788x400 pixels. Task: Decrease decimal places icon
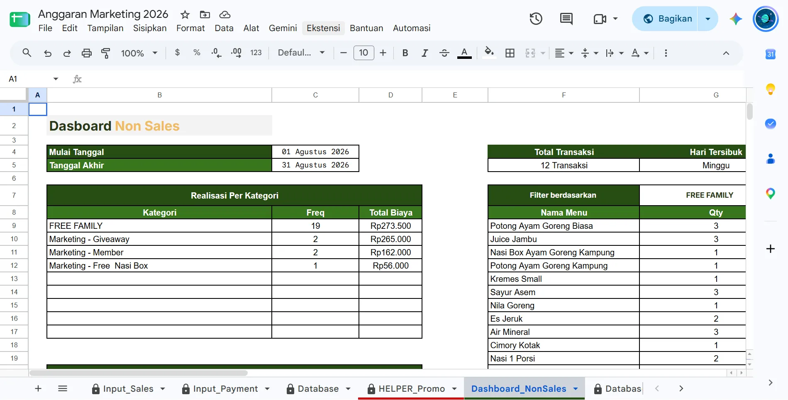pos(216,53)
